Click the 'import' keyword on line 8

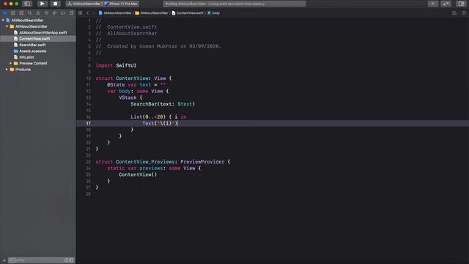tap(104, 65)
